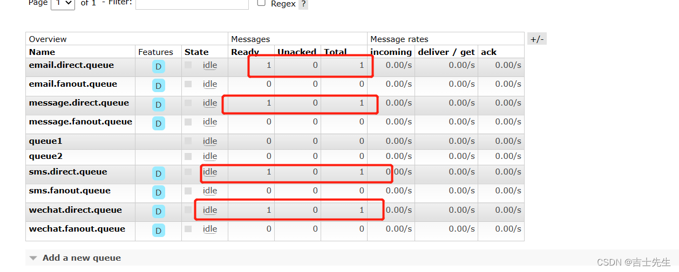679x272 pixels.
Task: Click deliver / get rate for sms.fanout.queue
Action: 461,191
